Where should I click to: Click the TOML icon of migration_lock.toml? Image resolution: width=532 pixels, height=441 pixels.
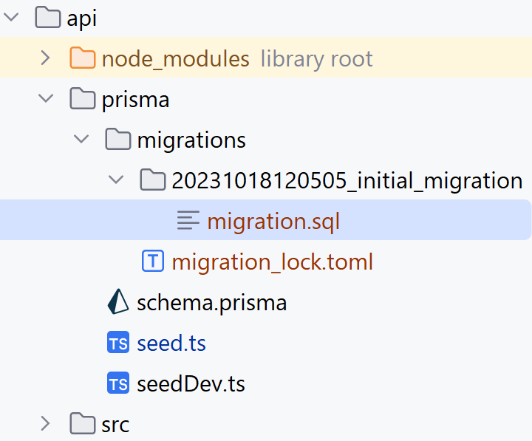click(x=153, y=261)
